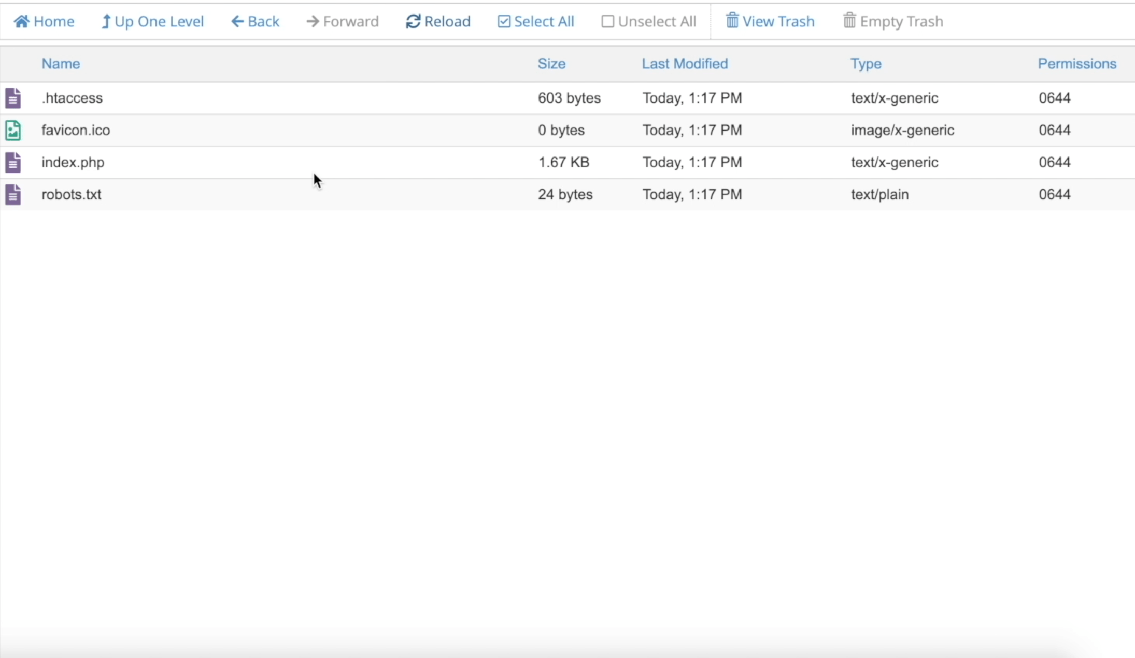Go Forward in folder history
Viewport: 1135px width, 658px height.
(343, 21)
